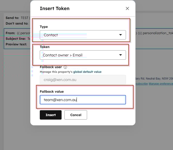Image resolution: width=173 pixels, height=150 pixels.
Task: Click the Fallback user field showing craig@xen.com.au
Action: point(83,80)
